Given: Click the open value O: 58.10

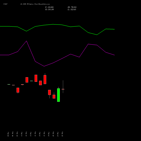Looking at the screenshot, I should (49, 10).
